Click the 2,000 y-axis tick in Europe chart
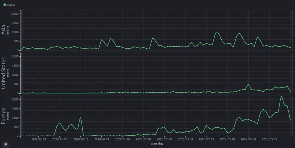This screenshot has height=148, width=295. tap(14, 99)
